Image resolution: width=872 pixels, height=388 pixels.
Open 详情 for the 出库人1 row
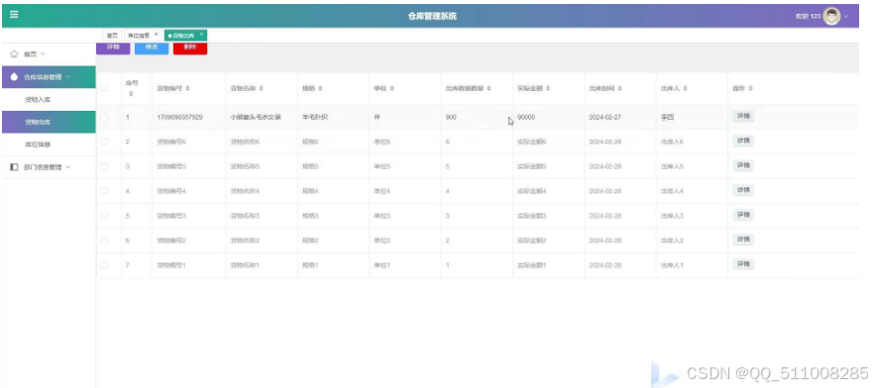(743, 263)
